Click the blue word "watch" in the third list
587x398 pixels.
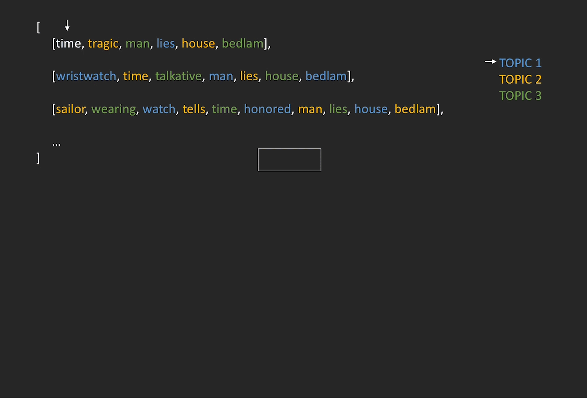tap(159, 109)
